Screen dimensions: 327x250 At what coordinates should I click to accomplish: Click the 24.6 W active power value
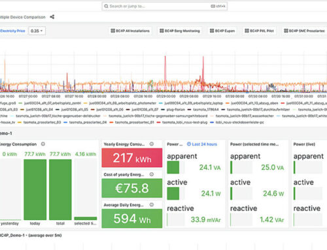pos(273,193)
